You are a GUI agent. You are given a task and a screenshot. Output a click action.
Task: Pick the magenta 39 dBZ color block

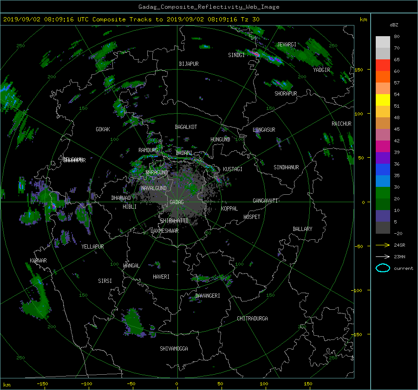coord(383,146)
